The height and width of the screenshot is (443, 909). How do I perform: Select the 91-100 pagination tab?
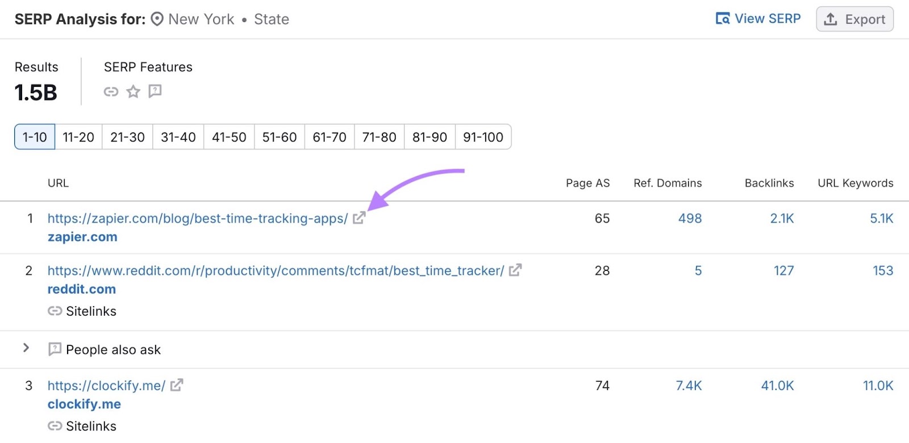coord(483,137)
